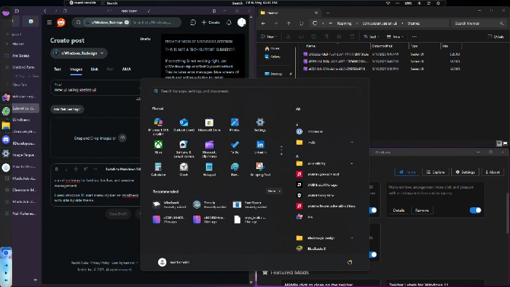The height and width of the screenshot is (287, 510).
Task: Refresh the File Explorer folder
Action: (302, 24)
